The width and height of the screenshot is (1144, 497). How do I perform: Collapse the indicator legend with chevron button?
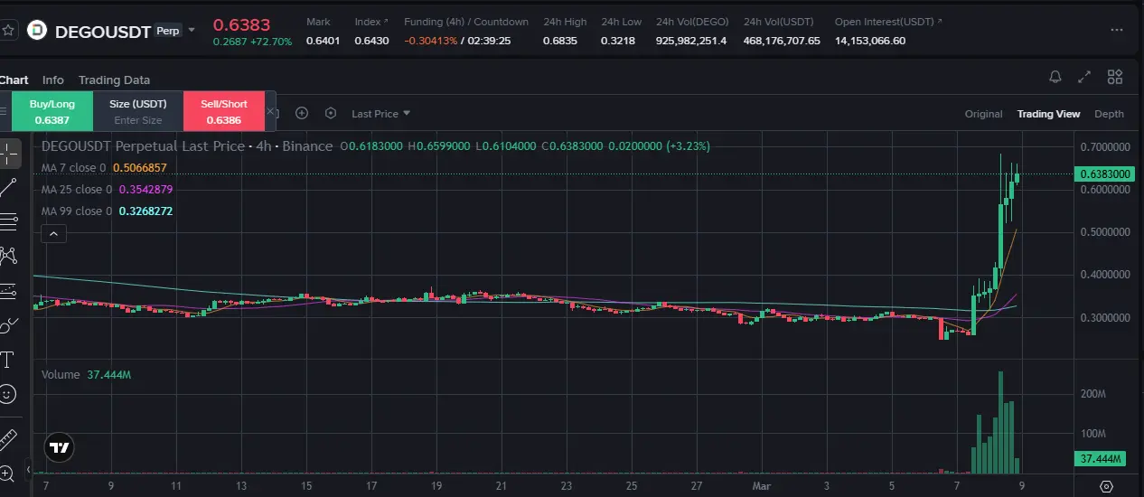(x=53, y=234)
